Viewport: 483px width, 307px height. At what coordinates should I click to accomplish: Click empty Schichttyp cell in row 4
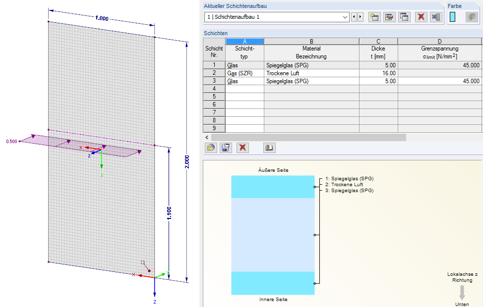(x=244, y=89)
